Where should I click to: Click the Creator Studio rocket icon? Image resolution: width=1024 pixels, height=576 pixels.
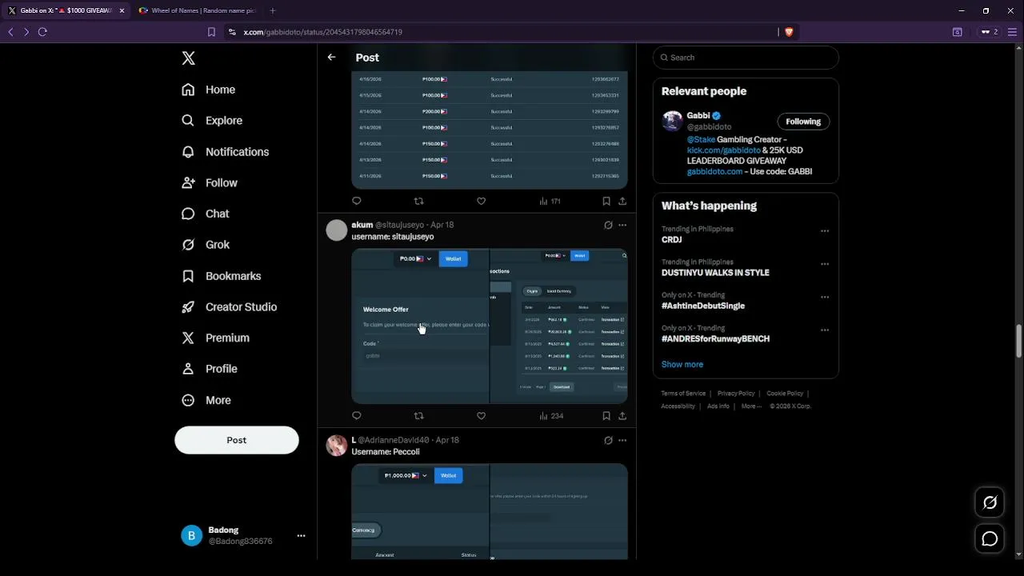click(x=188, y=307)
